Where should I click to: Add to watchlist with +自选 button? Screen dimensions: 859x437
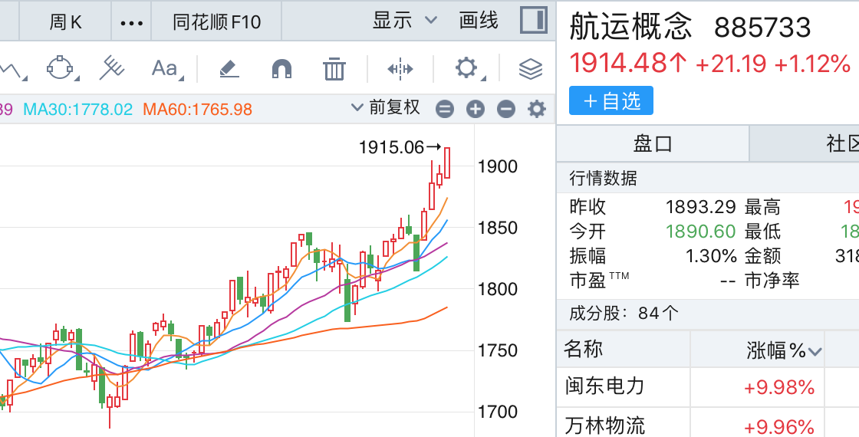tap(611, 100)
